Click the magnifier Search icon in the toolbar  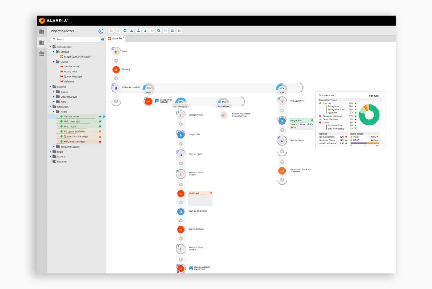pyautogui.click(x=159, y=31)
